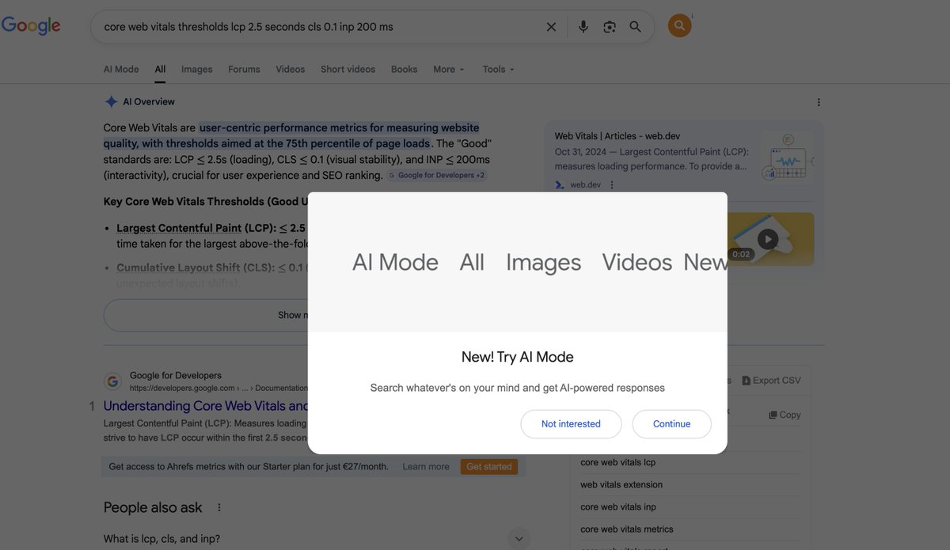Open People also ask three-dot menu
The height and width of the screenshot is (550, 950).
pos(219,508)
